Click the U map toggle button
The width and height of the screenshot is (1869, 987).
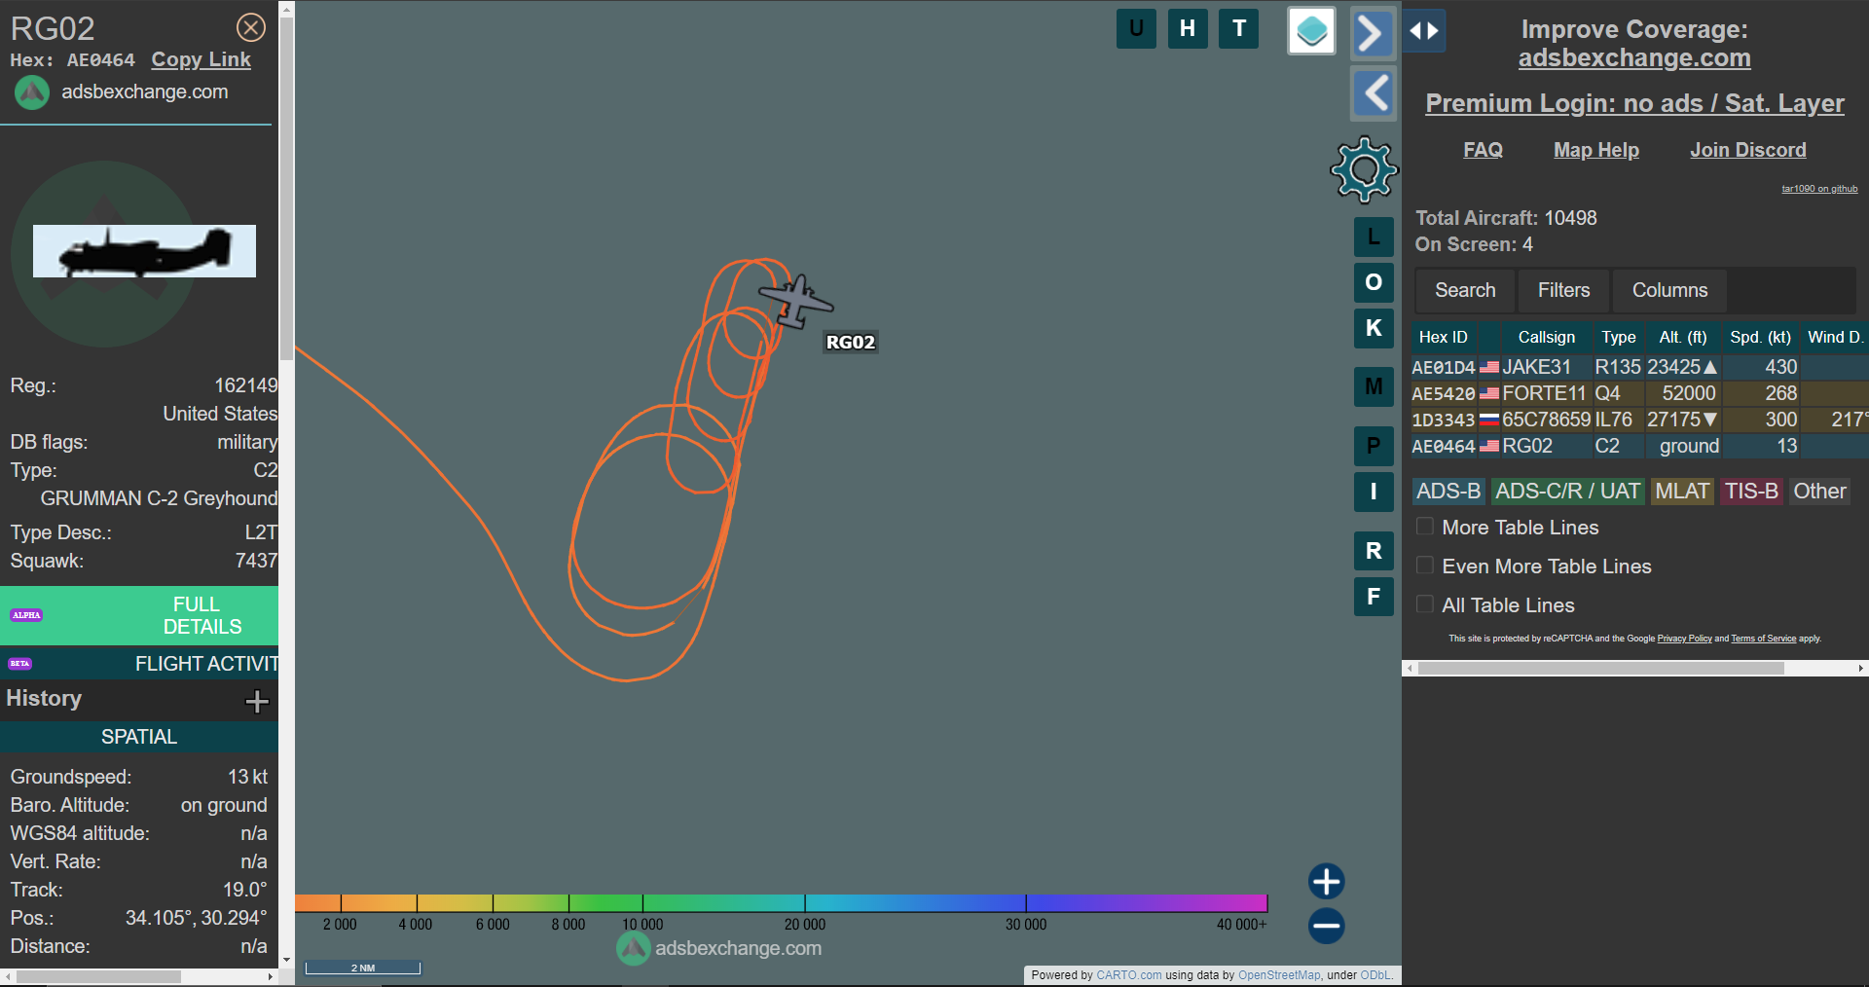click(1136, 28)
